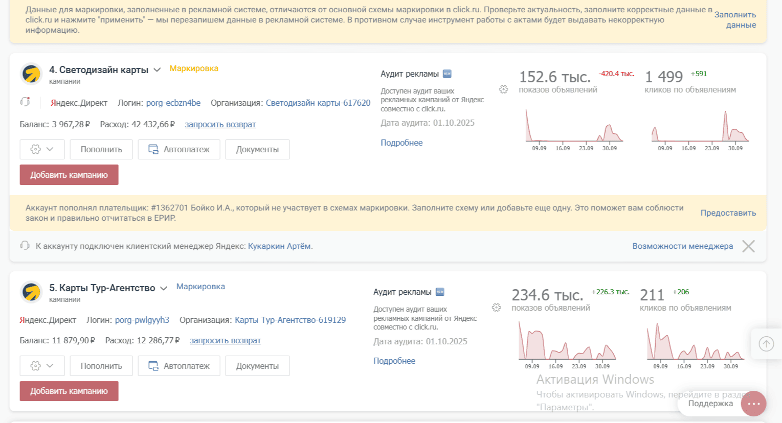Open Автоплатеж for Светодизайн карты
This screenshot has height=423, width=782.
tap(179, 149)
